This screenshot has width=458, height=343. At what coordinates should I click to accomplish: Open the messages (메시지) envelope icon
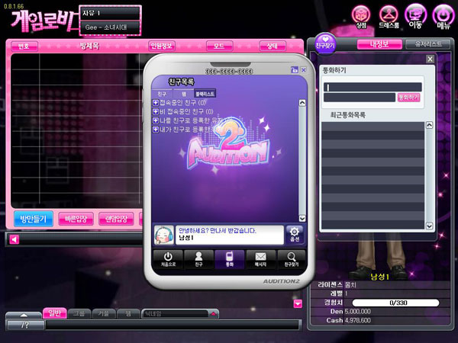point(260,258)
